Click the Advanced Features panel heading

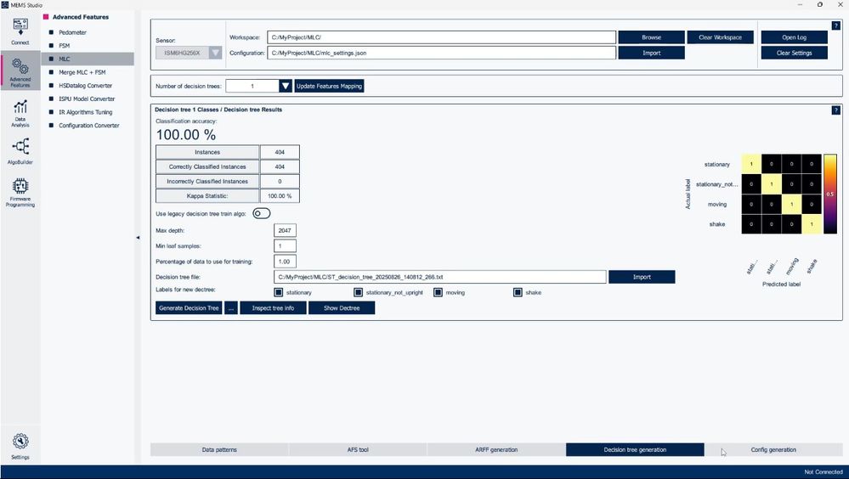pyautogui.click(x=80, y=17)
